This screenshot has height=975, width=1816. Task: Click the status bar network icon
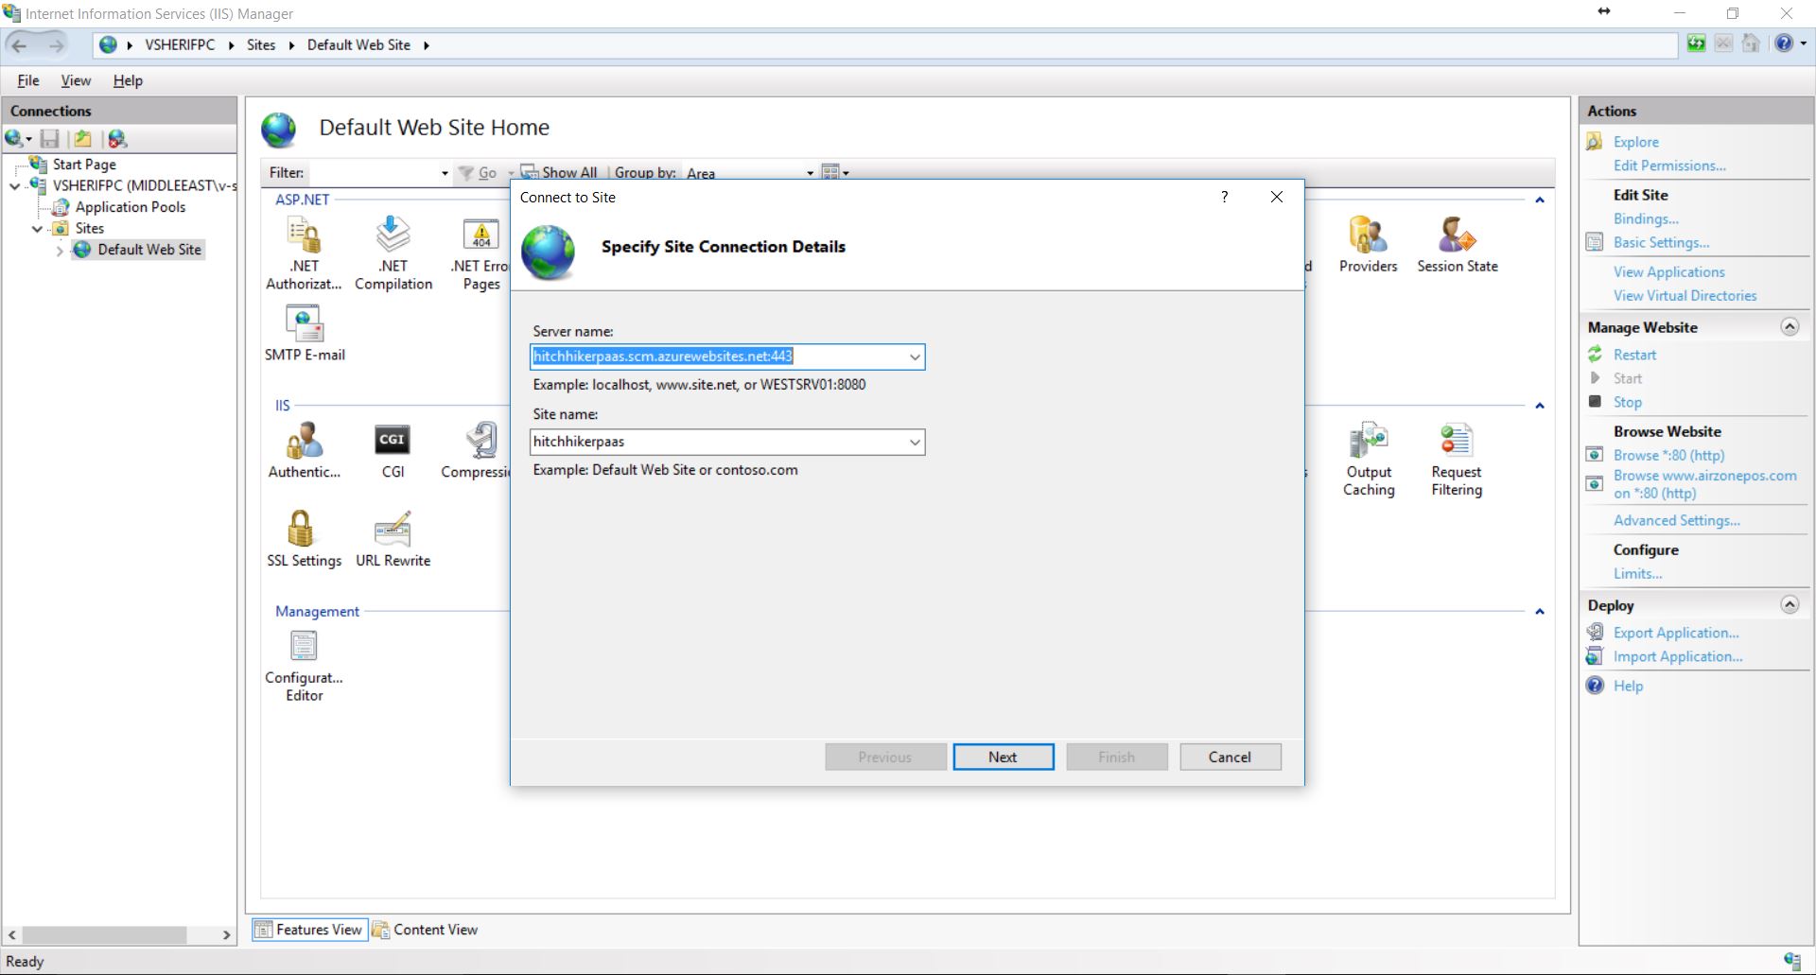(x=1792, y=961)
